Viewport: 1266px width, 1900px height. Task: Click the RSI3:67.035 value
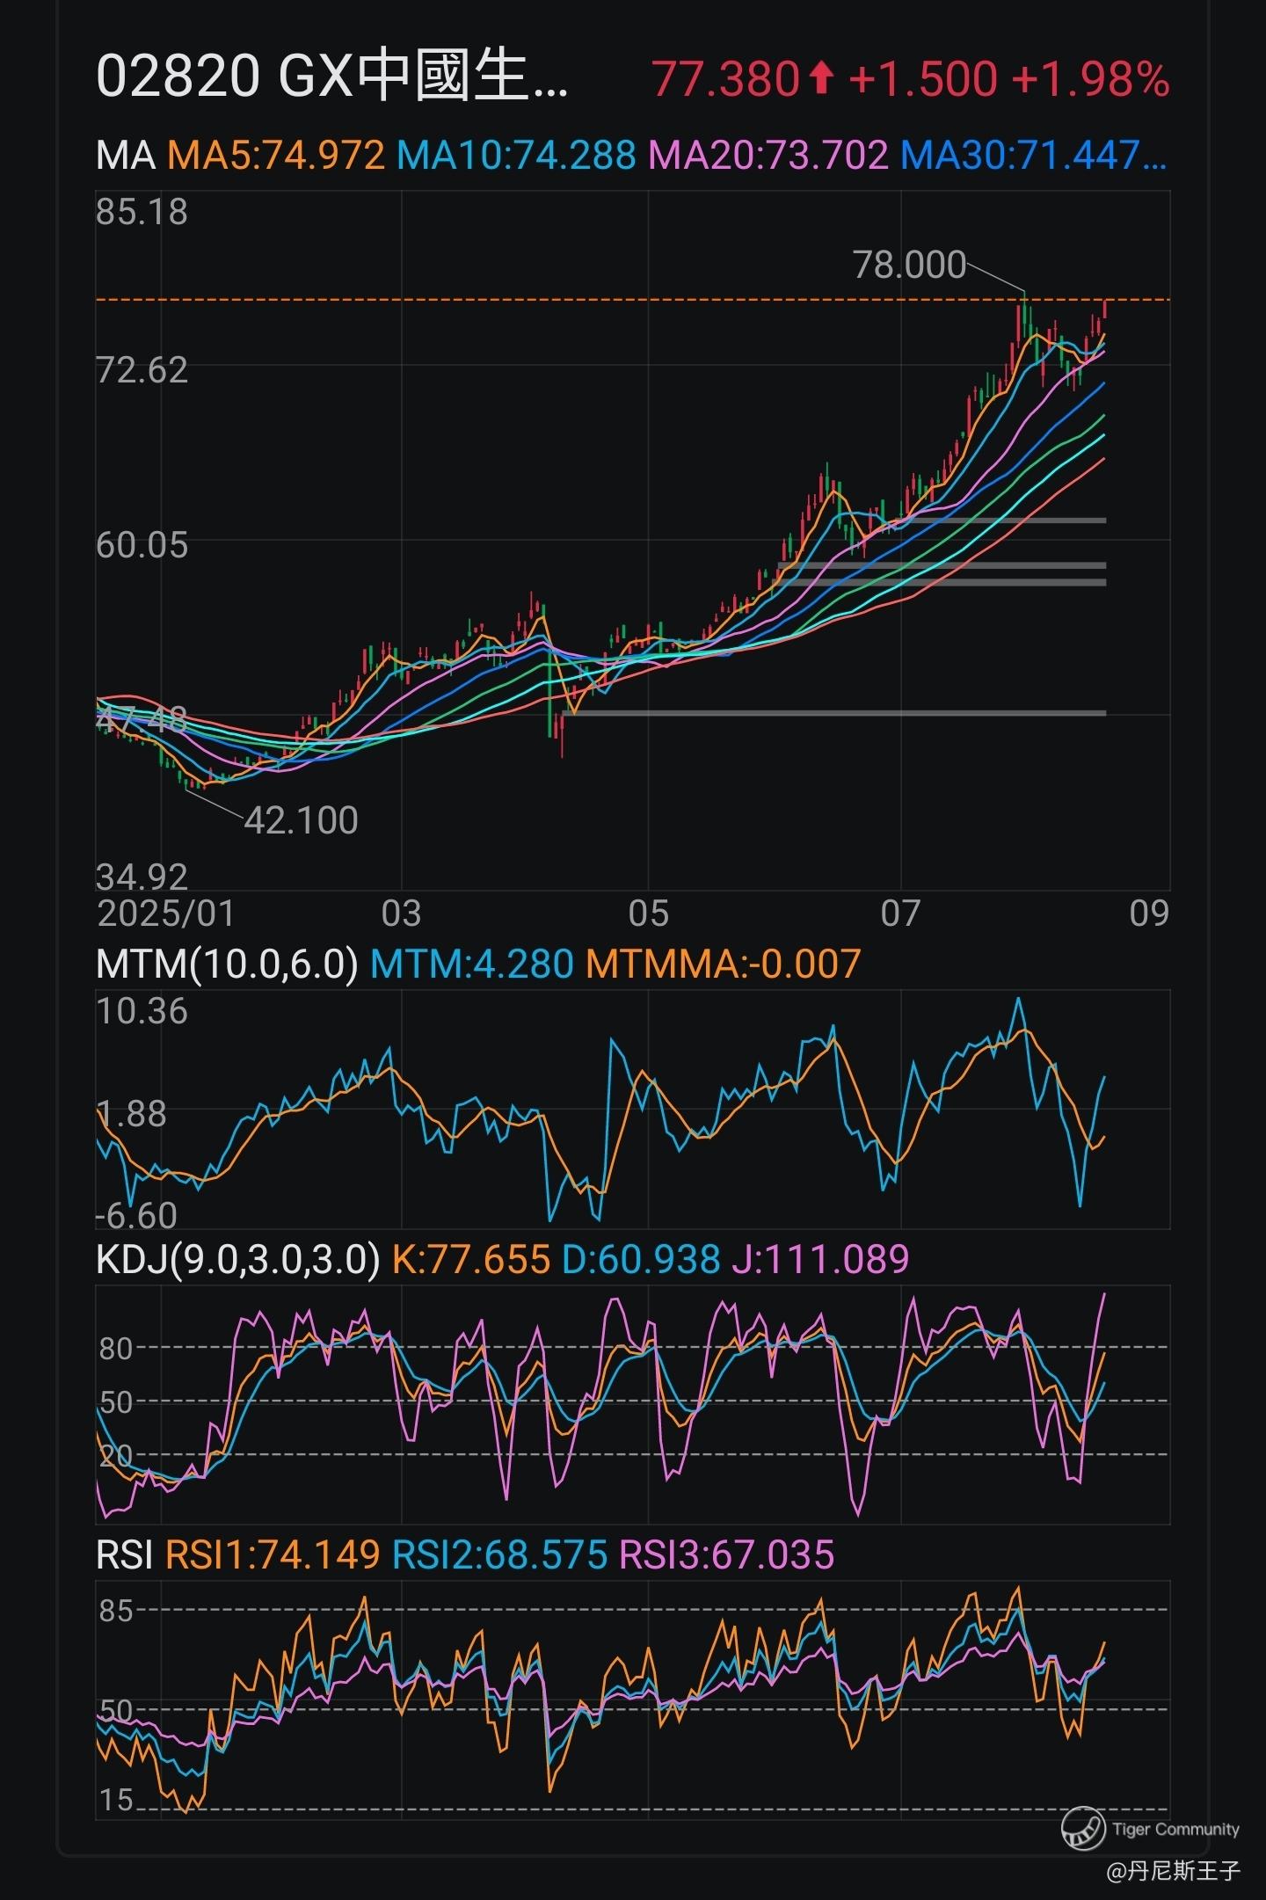click(726, 1554)
